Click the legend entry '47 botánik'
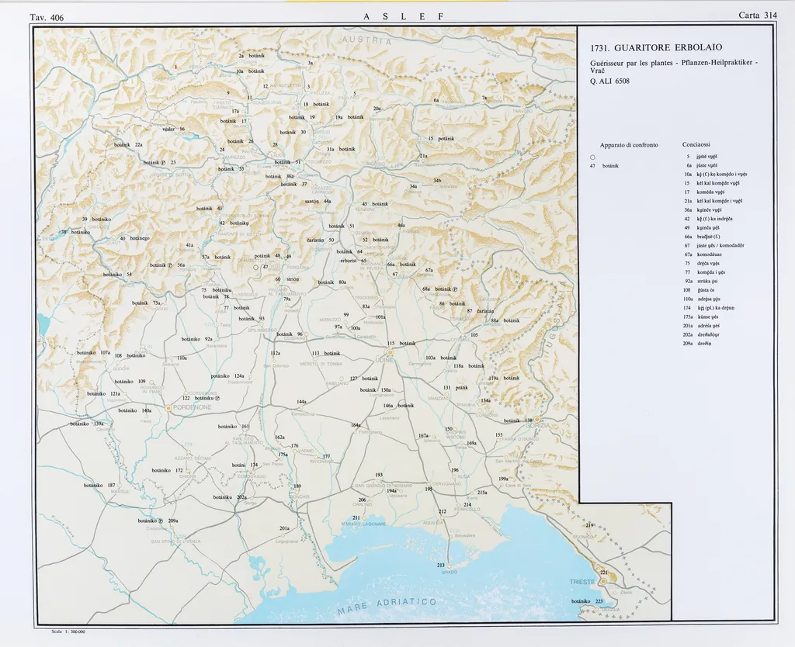Image resolution: width=795 pixels, height=647 pixels. [x=604, y=165]
